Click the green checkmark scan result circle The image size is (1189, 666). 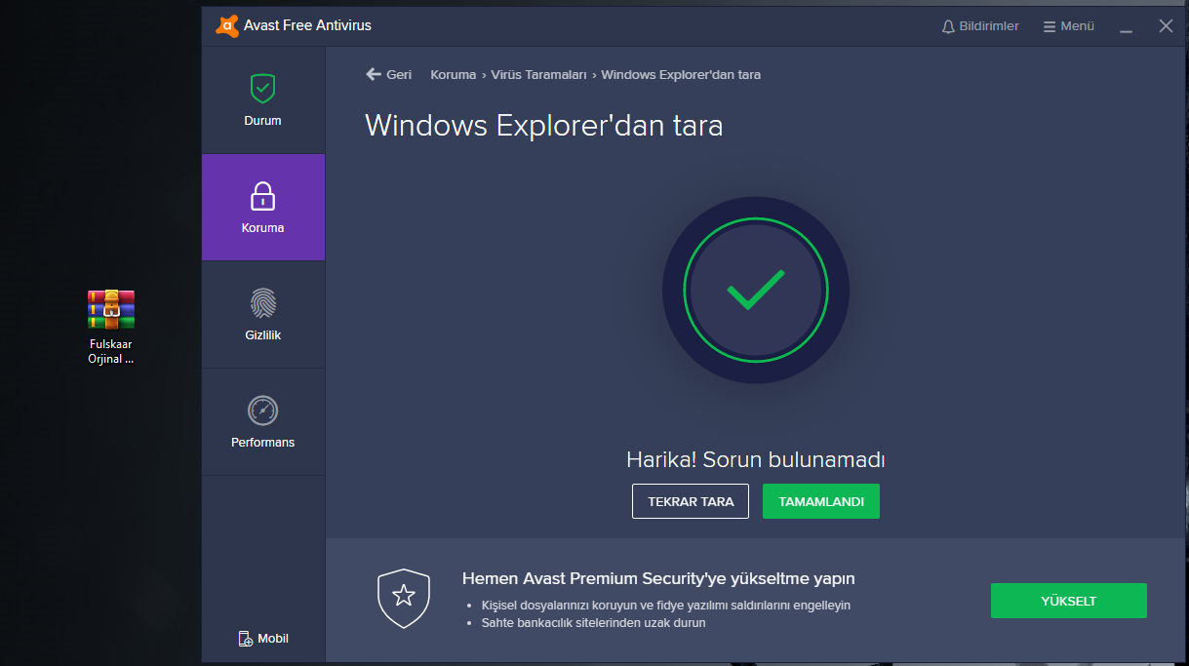(x=756, y=291)
